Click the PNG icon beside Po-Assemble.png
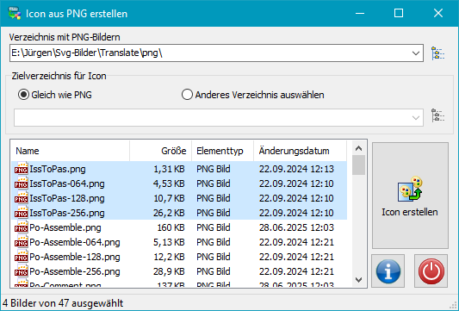 pyautogui.click(x=22, y=227)
